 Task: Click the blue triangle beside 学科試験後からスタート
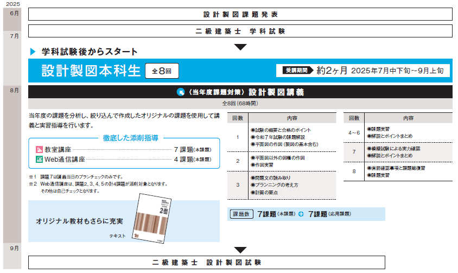[33, 52]
